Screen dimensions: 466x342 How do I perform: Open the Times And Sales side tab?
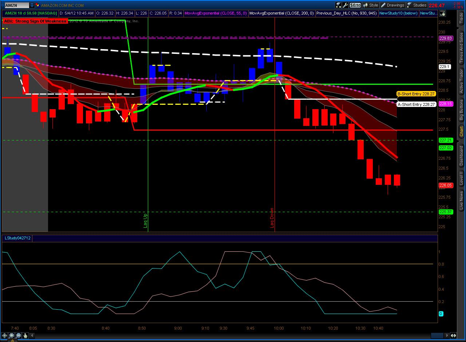click(x=461, y=47)
